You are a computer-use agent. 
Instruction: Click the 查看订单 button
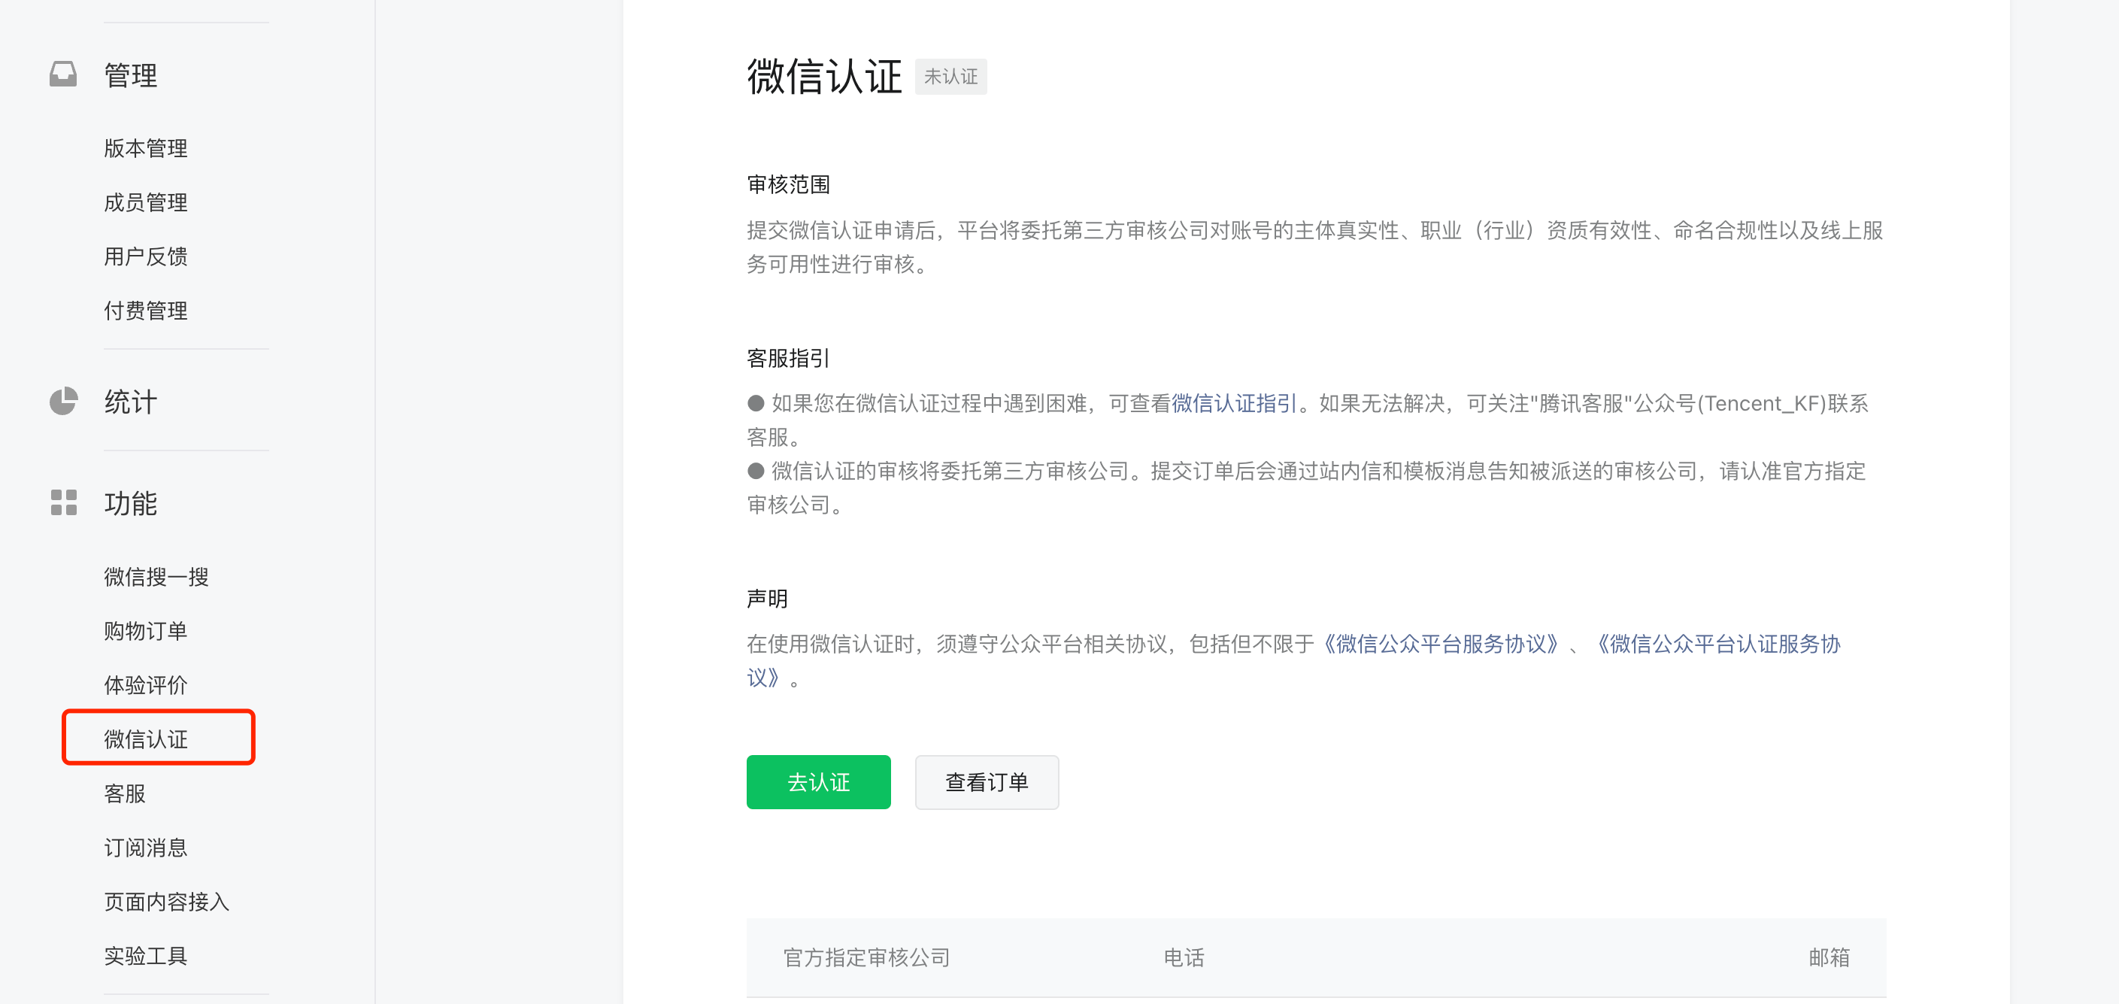coord(986,782)
